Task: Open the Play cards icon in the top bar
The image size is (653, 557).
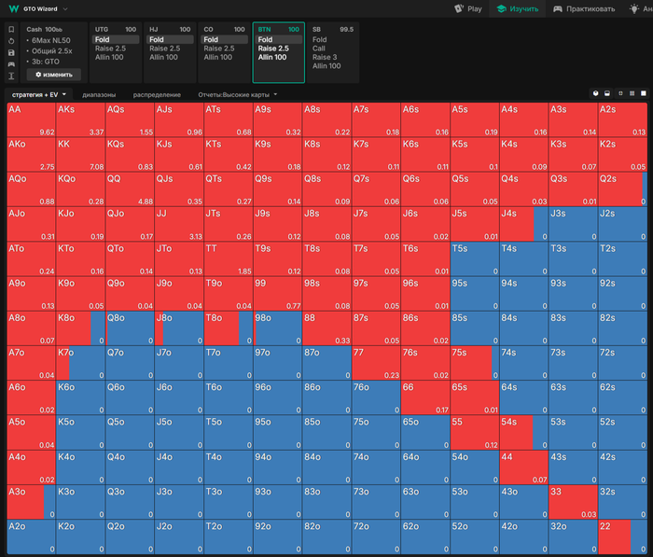Action: click(x=459, y=8)
